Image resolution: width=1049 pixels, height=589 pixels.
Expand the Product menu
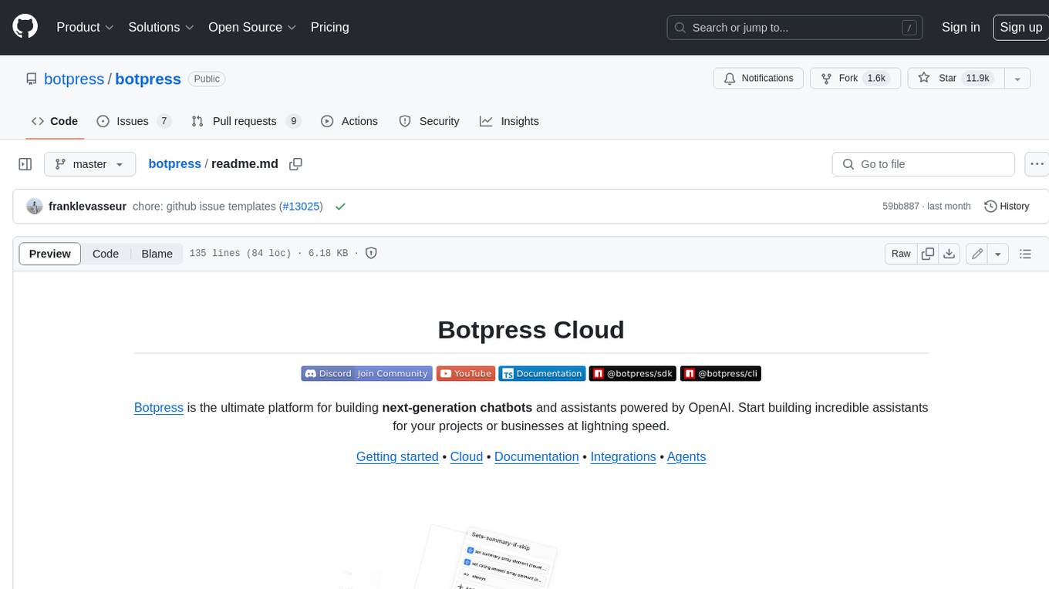coord(85,27)
